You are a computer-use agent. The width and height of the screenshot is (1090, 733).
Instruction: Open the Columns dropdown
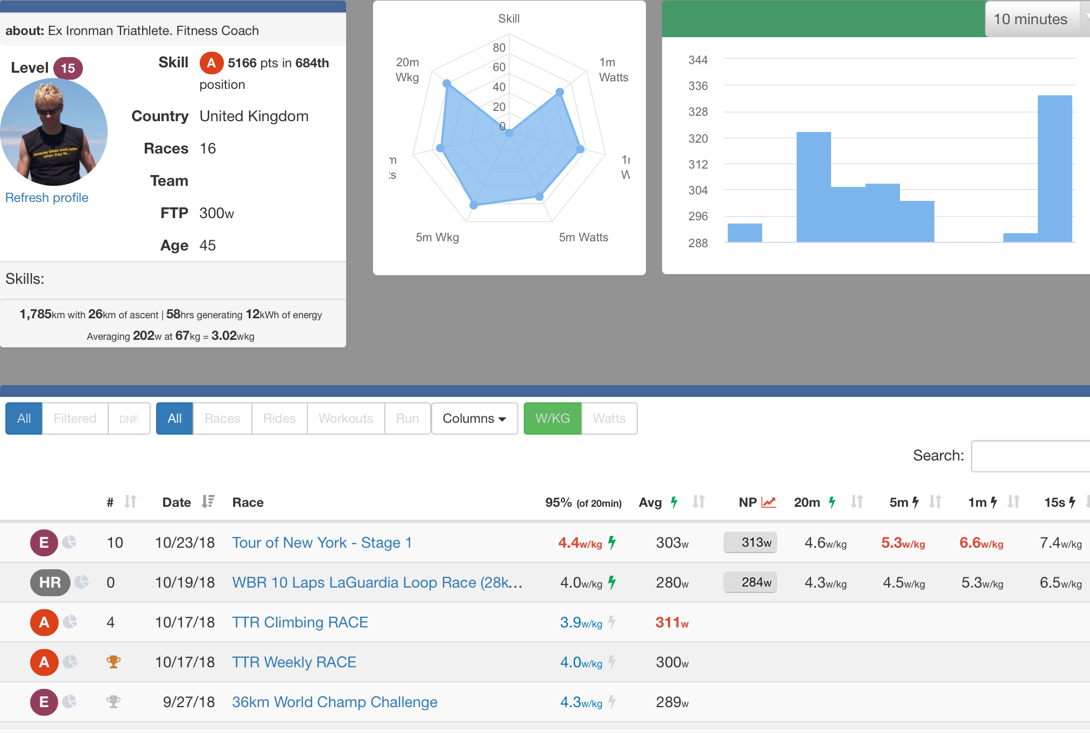pos(474,418)
